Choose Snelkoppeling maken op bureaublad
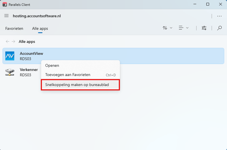The width and height of the screenshot is (227, 150). [x=81, y=85]
